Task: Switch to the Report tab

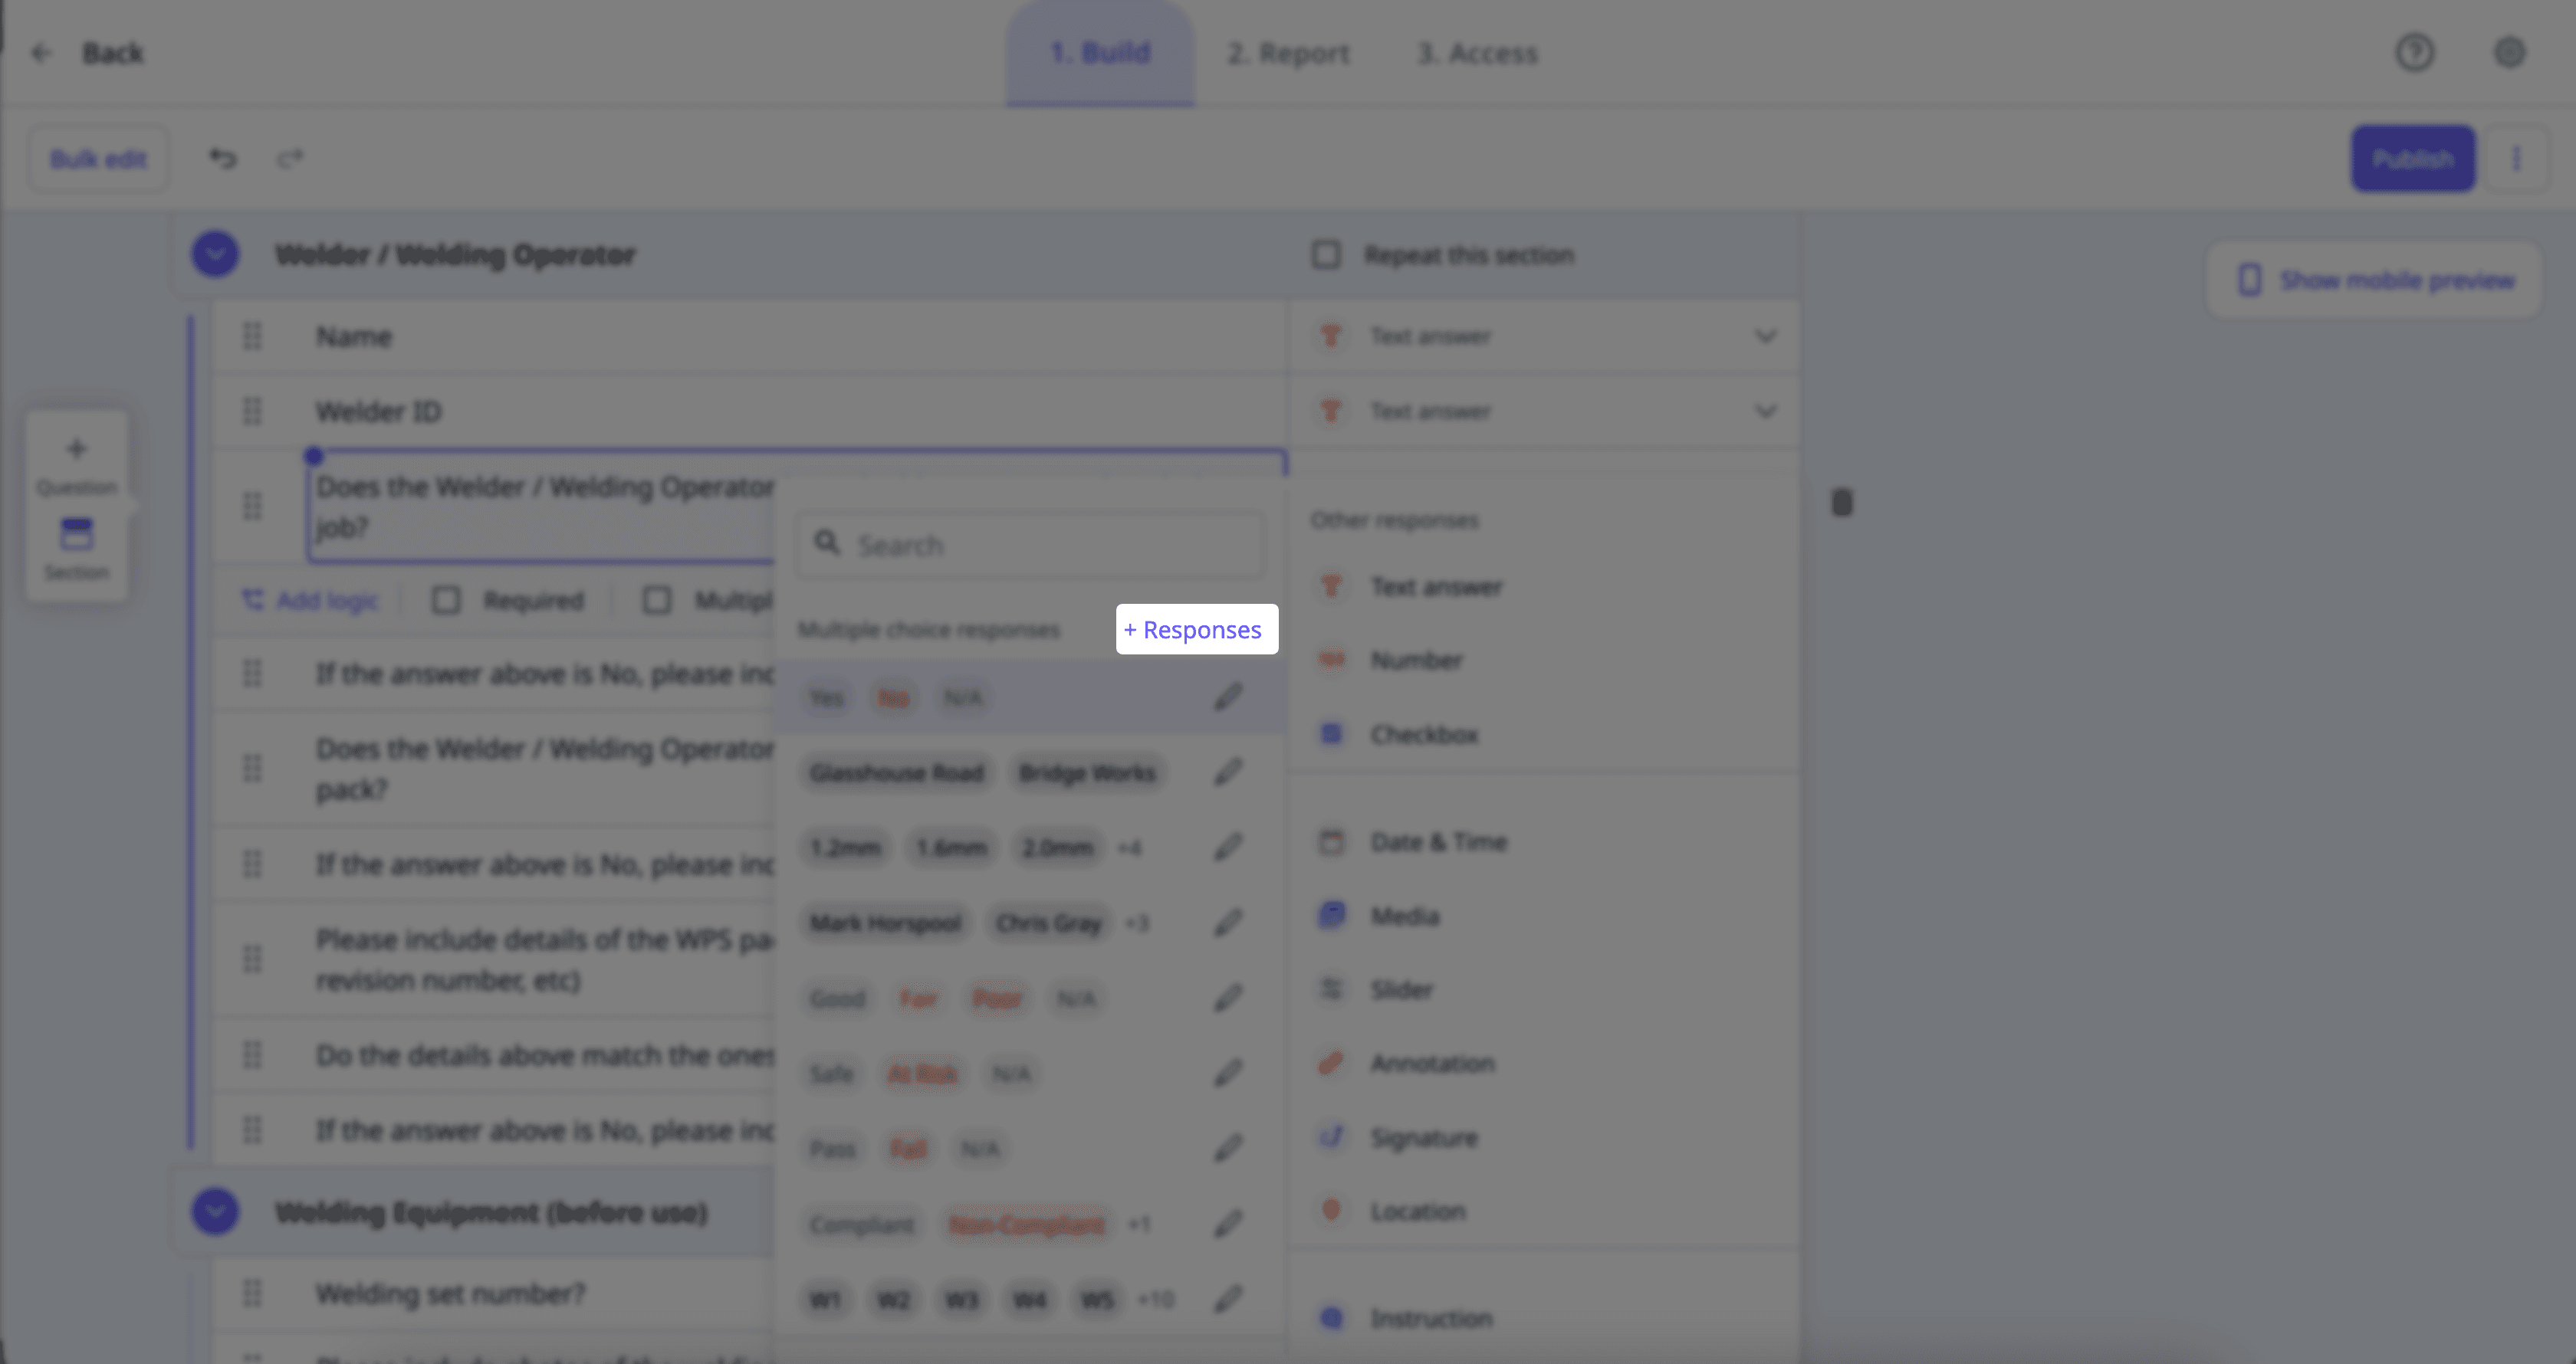Action: [1288, 53]
